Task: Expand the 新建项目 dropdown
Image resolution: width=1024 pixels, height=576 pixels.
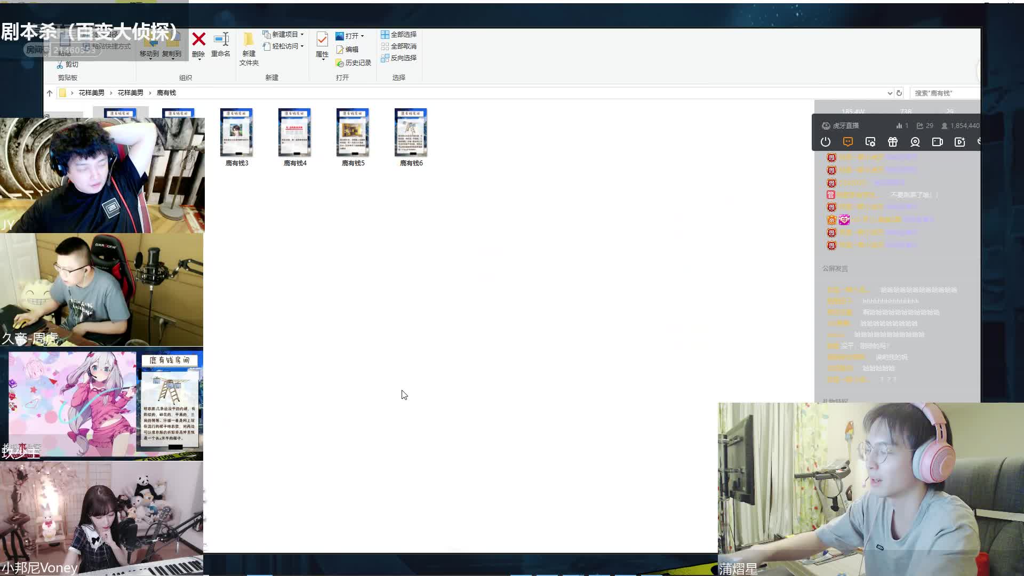Action: [284, 34]
